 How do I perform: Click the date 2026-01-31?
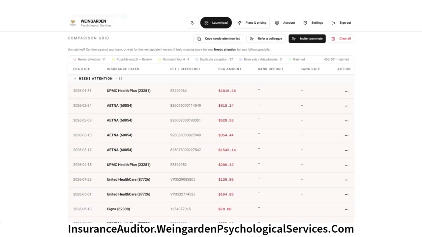tap(82, 91)
